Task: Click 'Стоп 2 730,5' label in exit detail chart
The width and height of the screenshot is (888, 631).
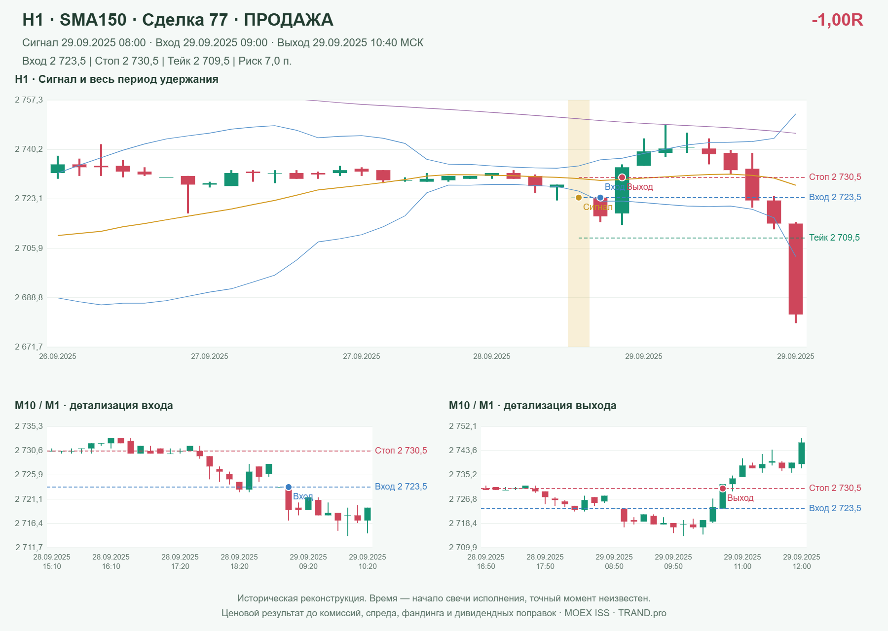Action: [835, 488]
